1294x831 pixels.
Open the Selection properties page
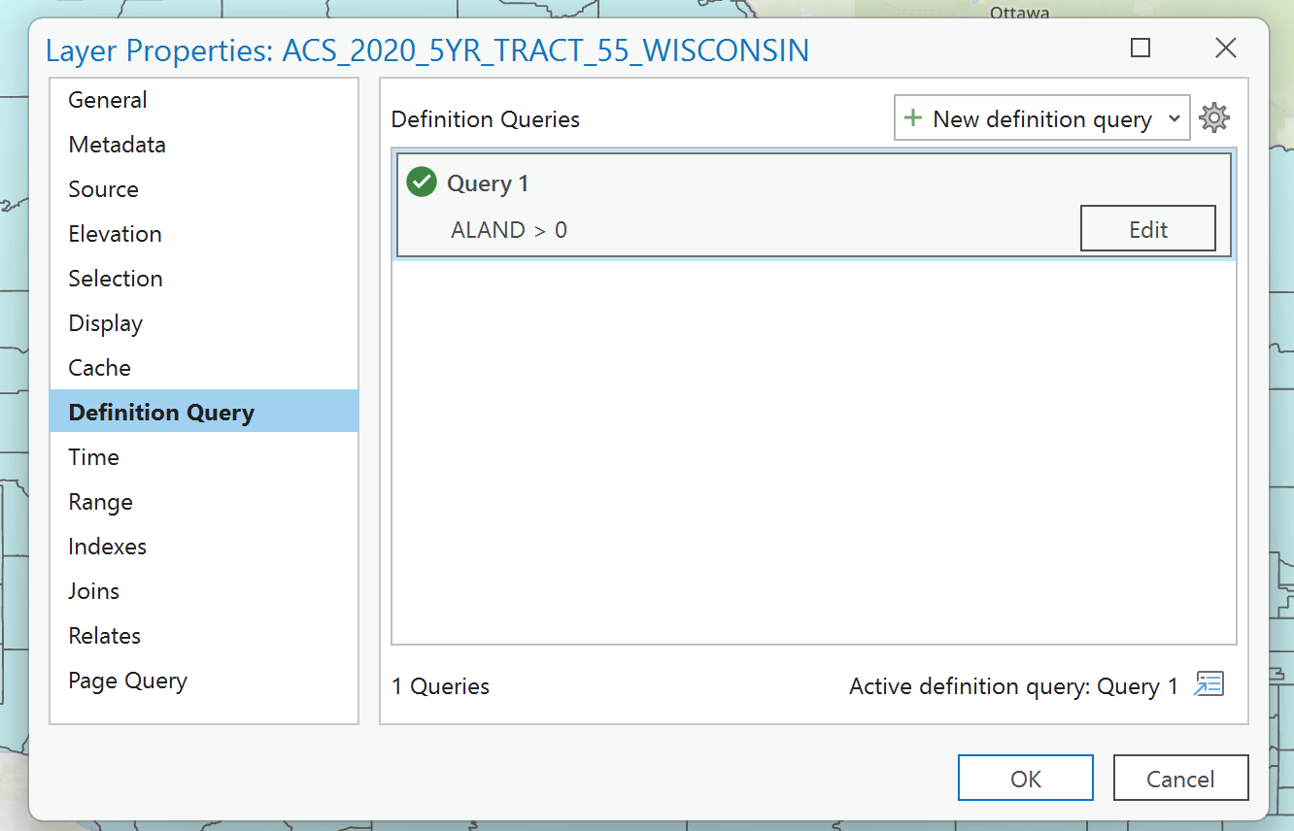click(x=116, y=279)
